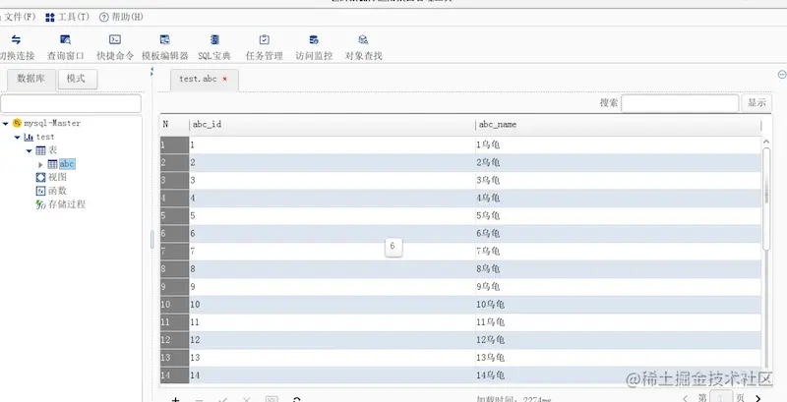The image size is (787, 402).
Task: Select cell 14乌龟
Action: [x=618, y=375]
